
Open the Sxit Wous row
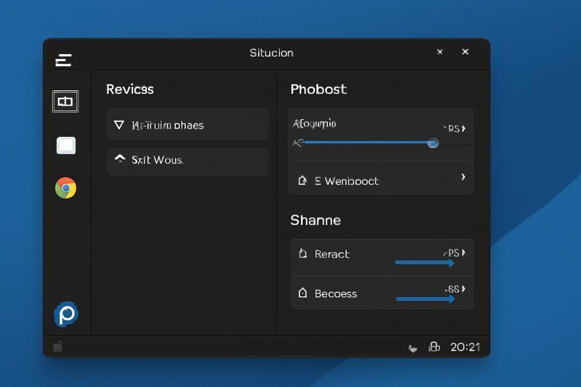(188, 161)
